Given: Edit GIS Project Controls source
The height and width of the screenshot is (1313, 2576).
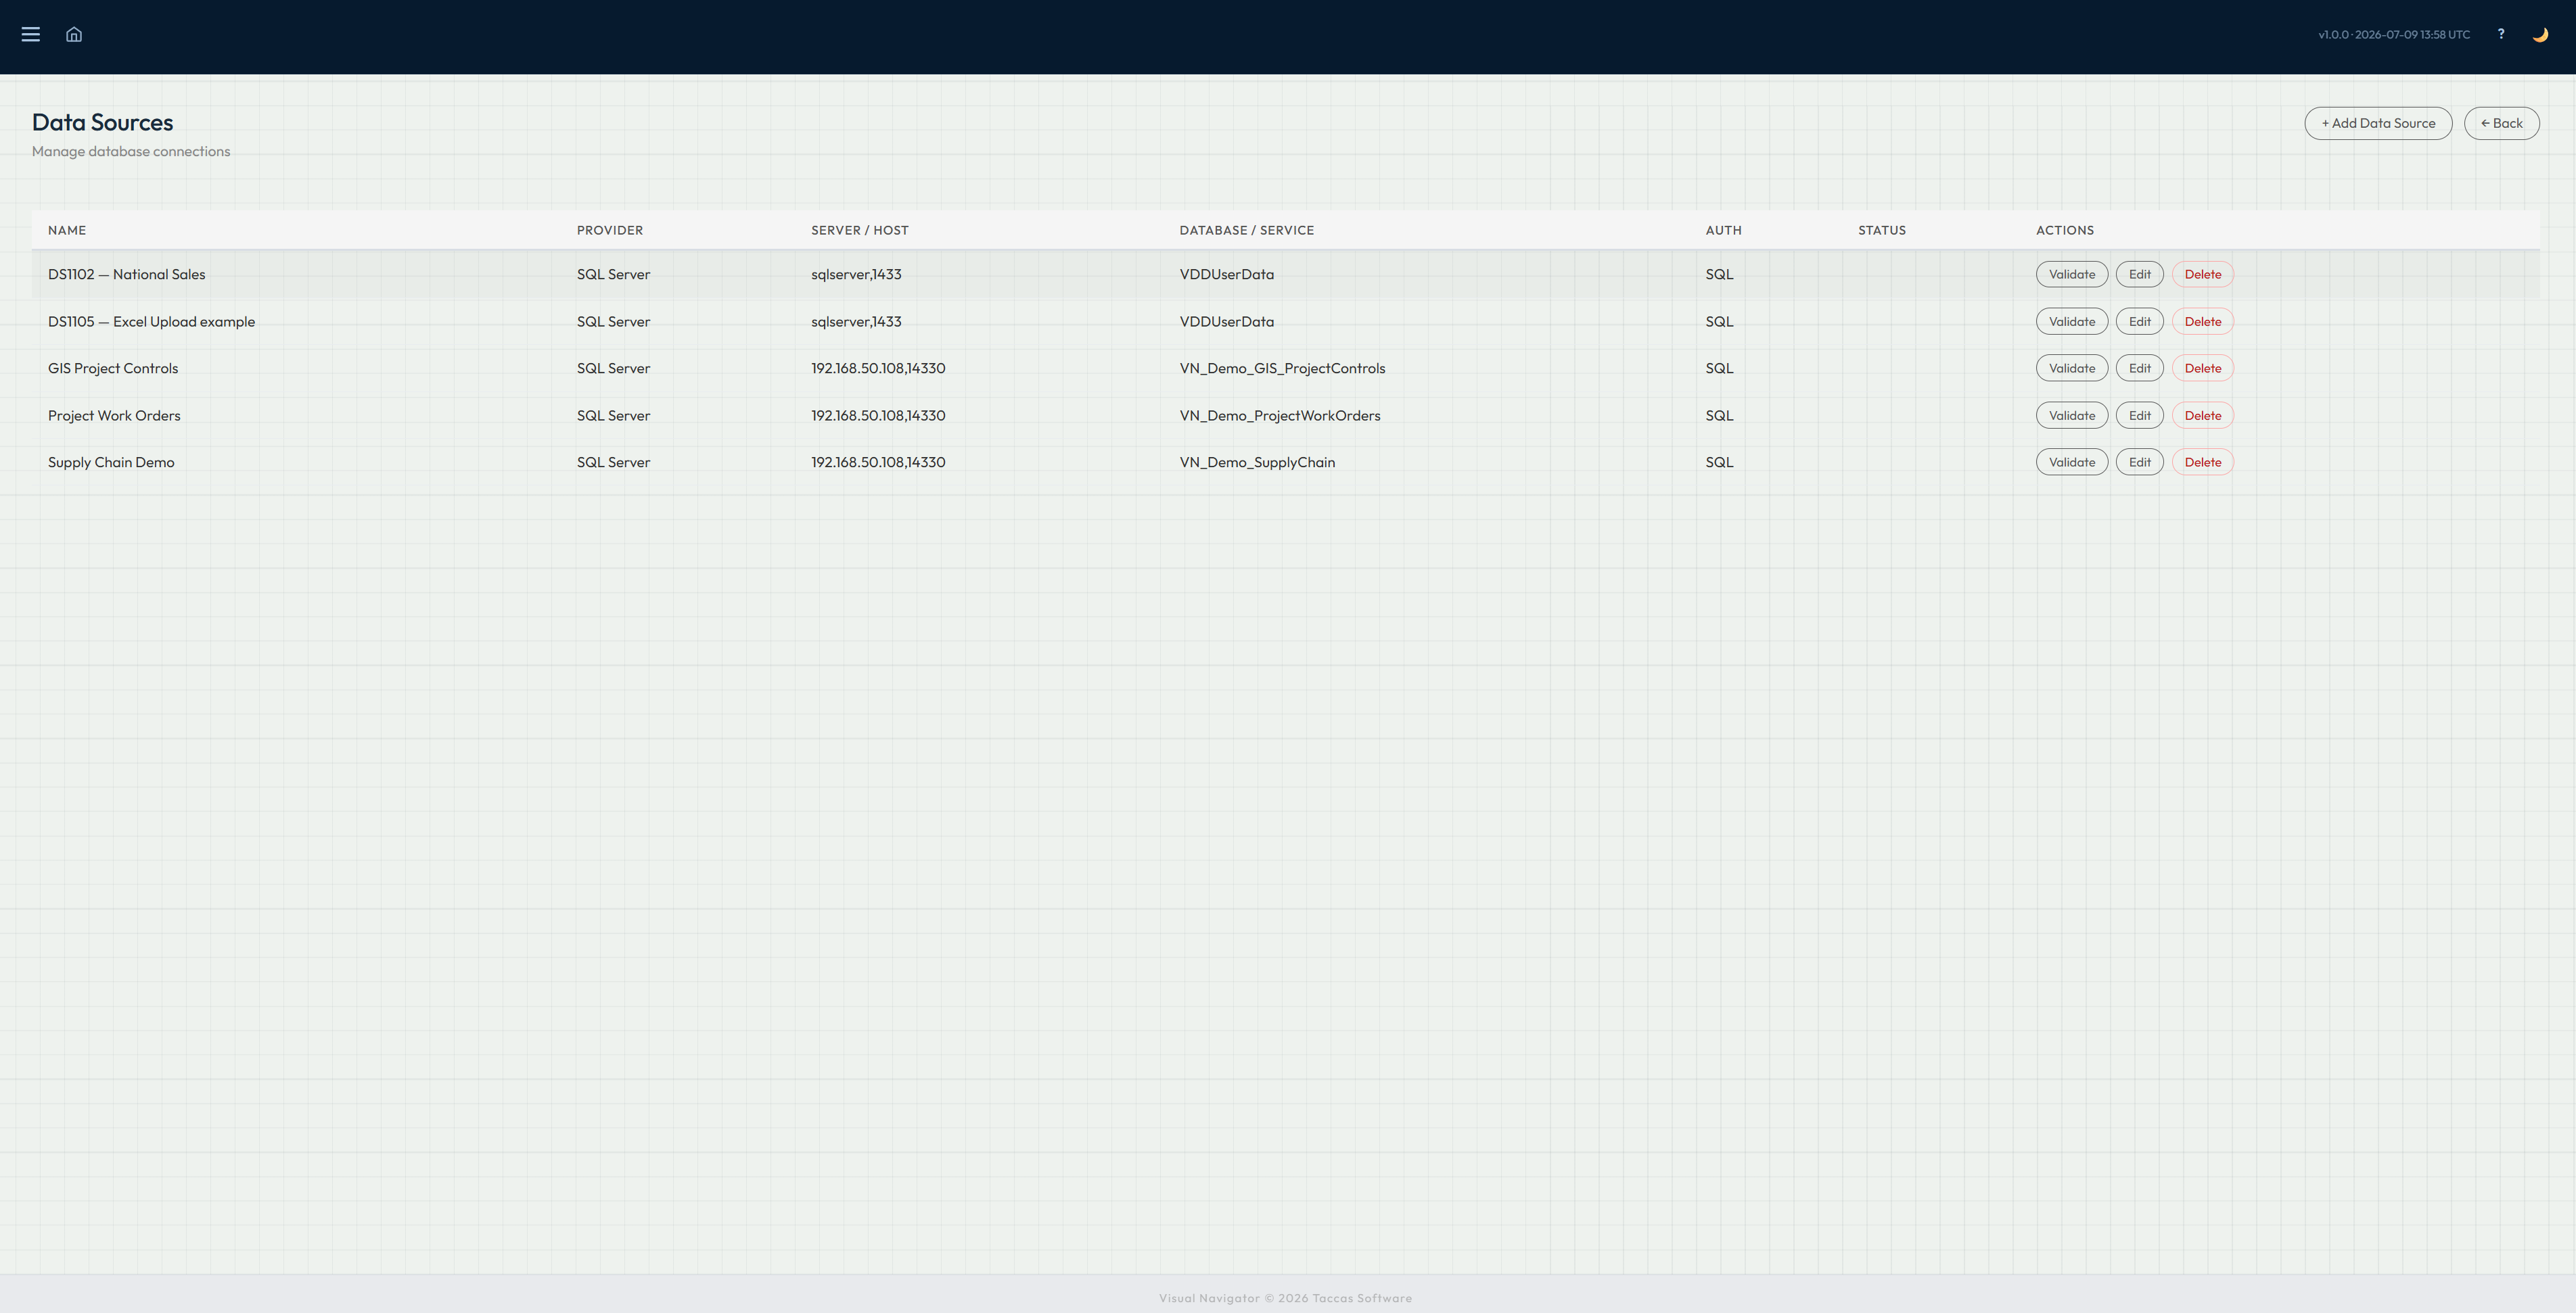Looking at the screenshot, I should 2139,368.
